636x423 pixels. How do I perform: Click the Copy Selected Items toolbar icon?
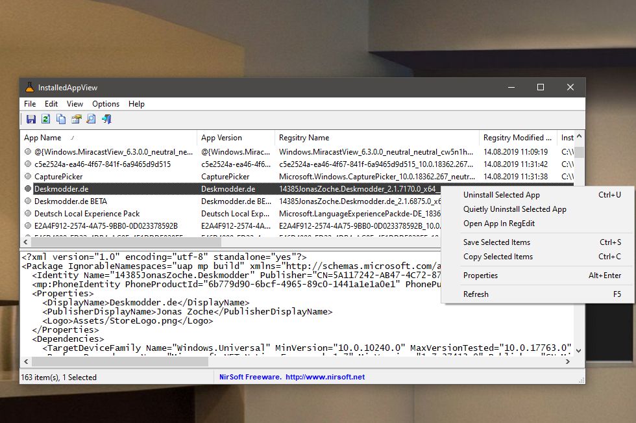(x=61, y=119)
